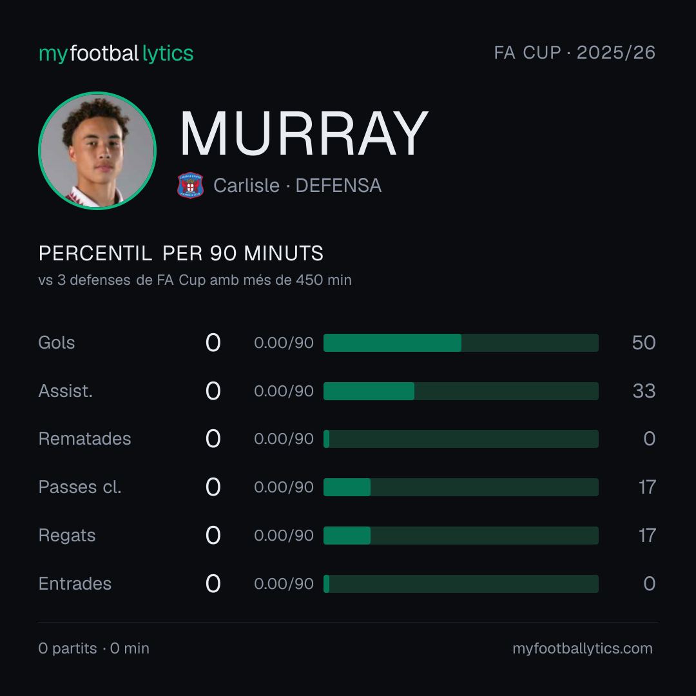The width and height of the screenshot is (696, 696).
Task: Select the Gols stat label
Action: pos(56,343)
